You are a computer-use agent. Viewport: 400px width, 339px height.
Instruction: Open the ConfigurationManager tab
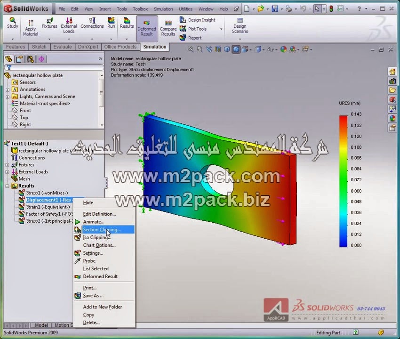pos(31,59)
